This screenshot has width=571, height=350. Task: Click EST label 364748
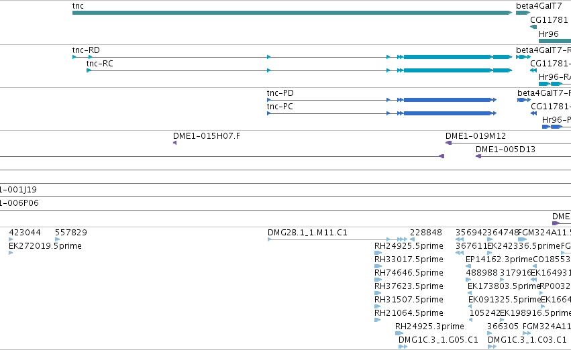click(x=503, y=233)
